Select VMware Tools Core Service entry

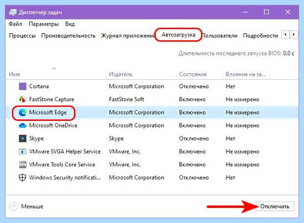(62, 165)
